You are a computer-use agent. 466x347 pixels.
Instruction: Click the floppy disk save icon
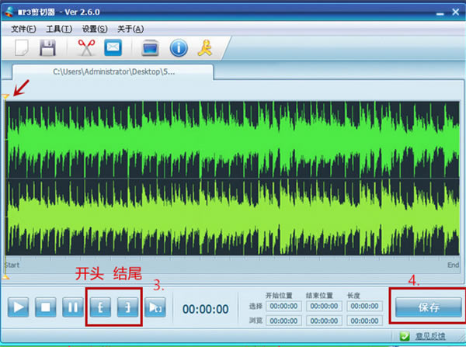click(x=48, y=48)
